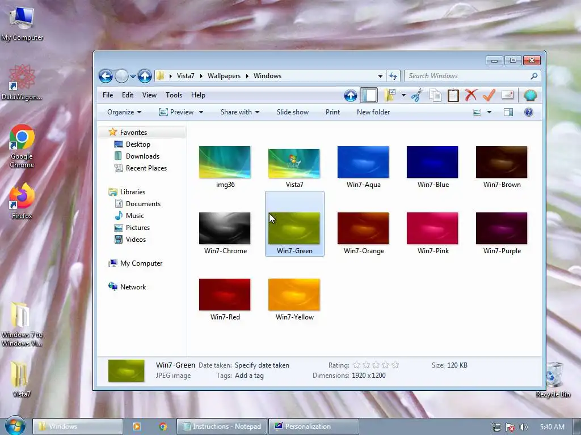Switch to the Instructions - Notepad taskbar button
The image size is (581, 435).
coord(222,427)
